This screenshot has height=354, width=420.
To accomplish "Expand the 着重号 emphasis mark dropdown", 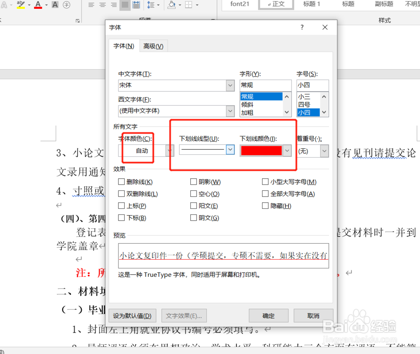I will [x=324, y=149].
